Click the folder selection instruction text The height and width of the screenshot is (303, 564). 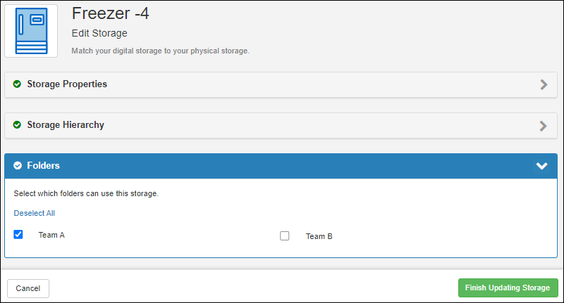tap(86, 193)
